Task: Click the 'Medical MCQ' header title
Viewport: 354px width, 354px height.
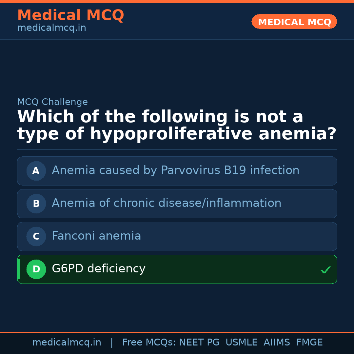Action: tap(70, 15)
